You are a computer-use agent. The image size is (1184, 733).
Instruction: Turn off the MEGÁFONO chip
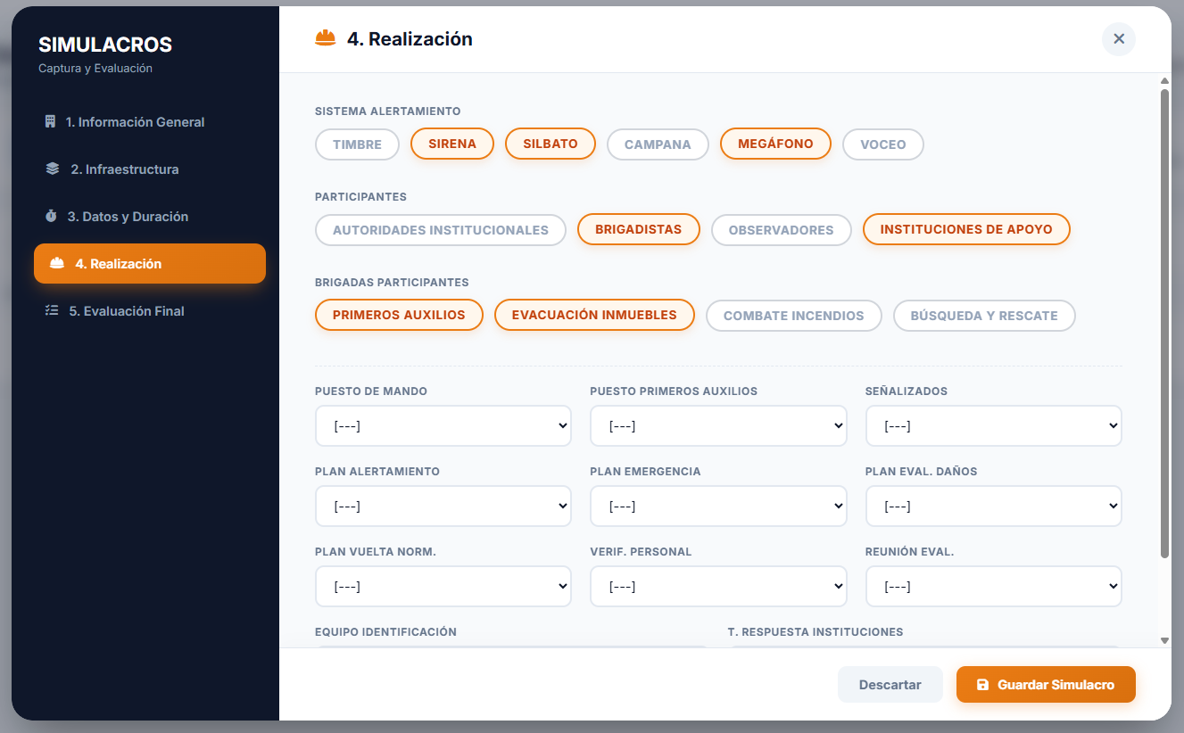(x=775, y=144)
